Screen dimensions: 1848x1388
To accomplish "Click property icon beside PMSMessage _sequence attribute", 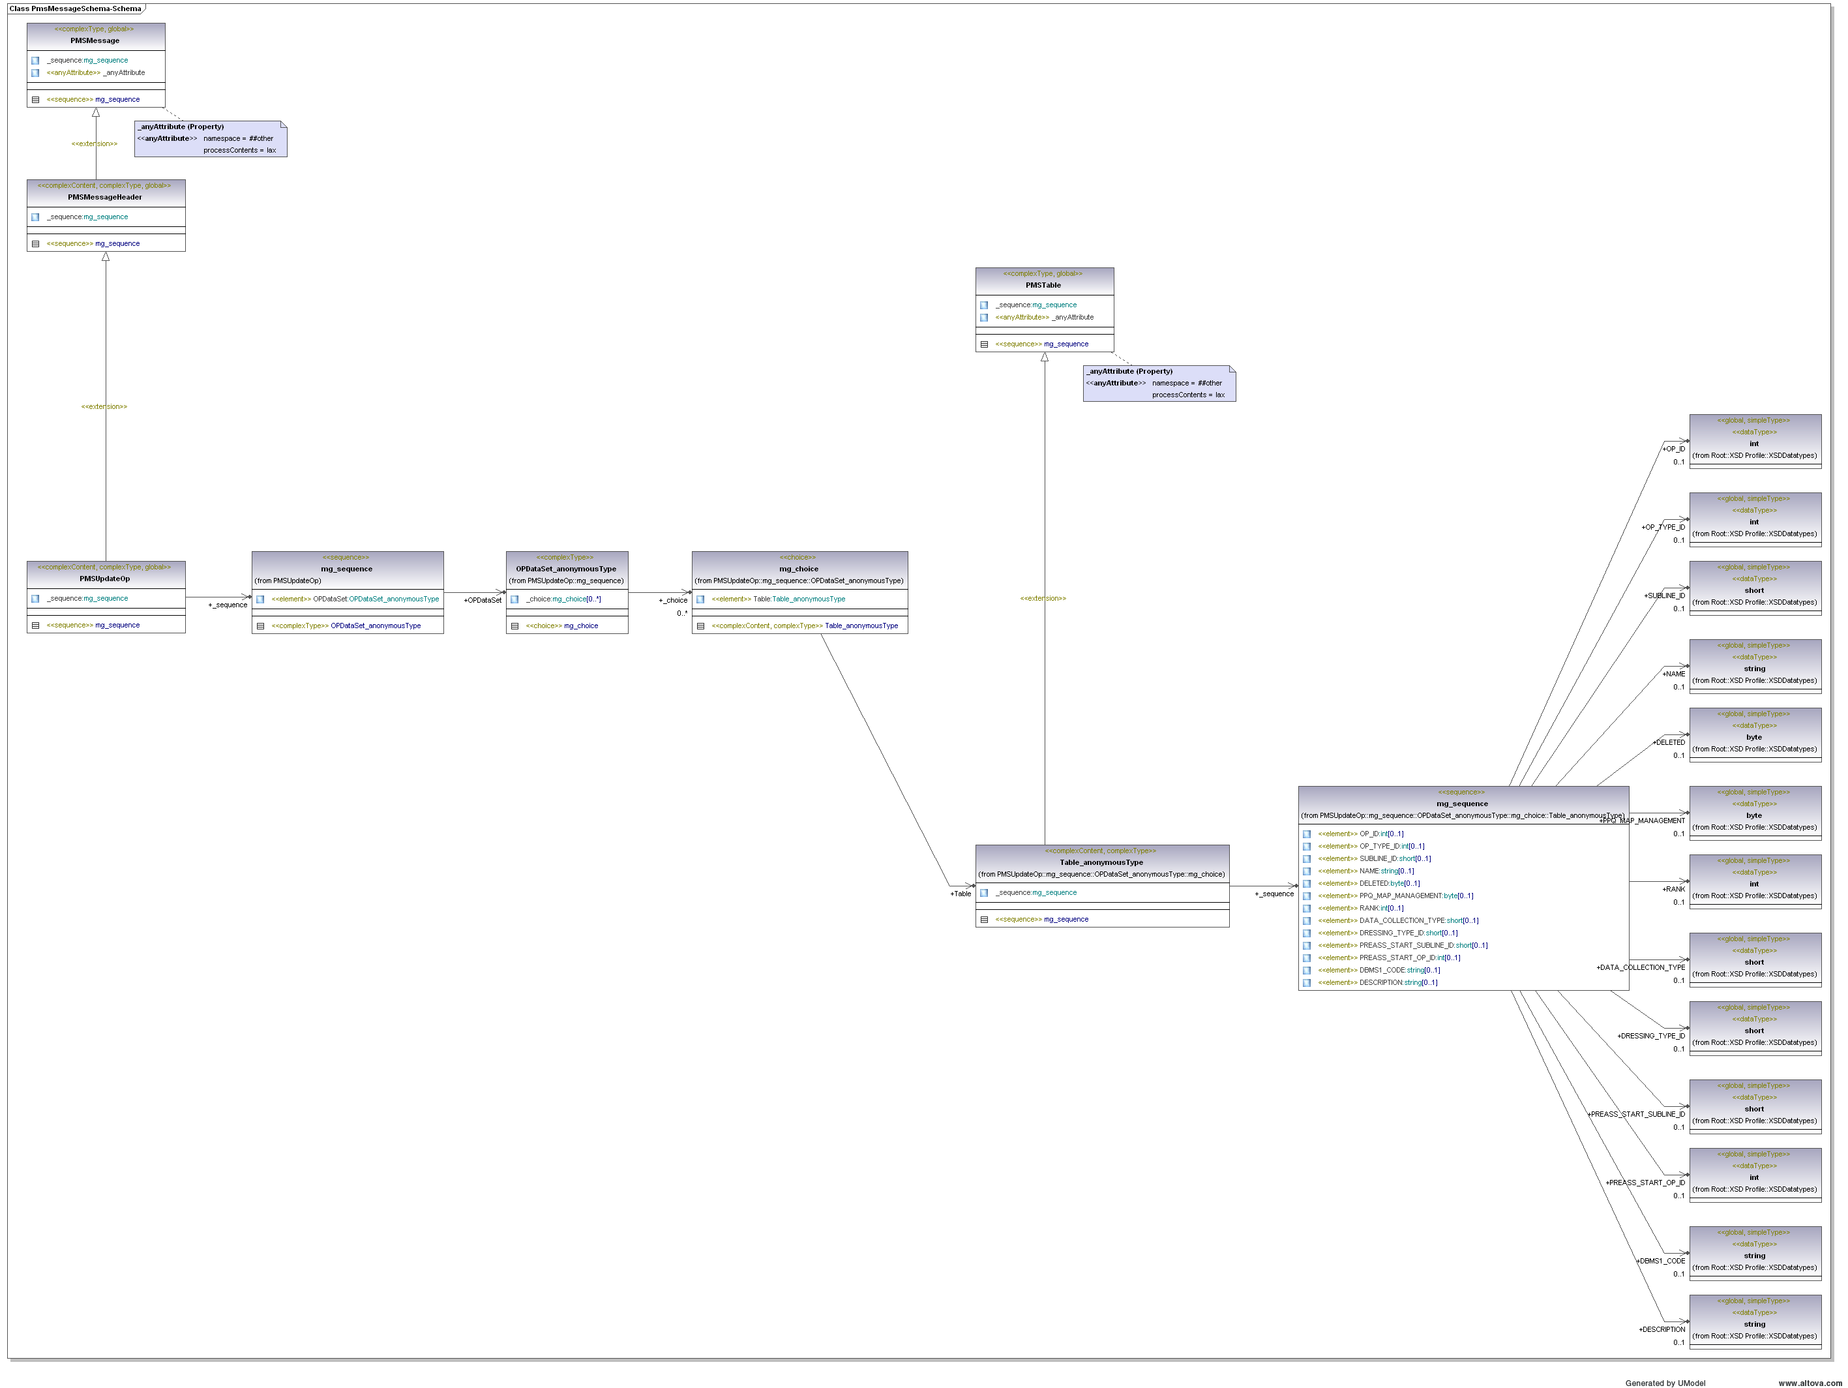I will pos(35,60).
